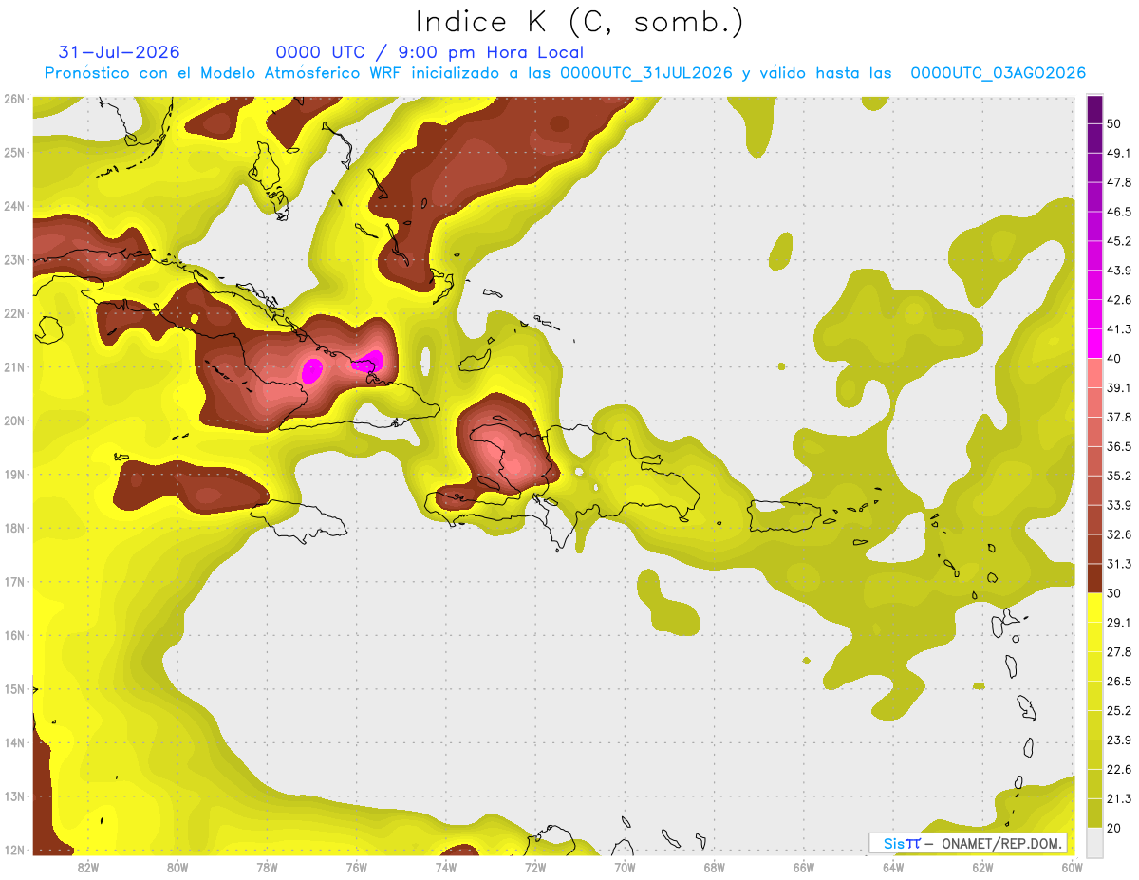Click the "18N" latitude label
This screenshot has height=880, width=1139.
(x=14, y=528)
